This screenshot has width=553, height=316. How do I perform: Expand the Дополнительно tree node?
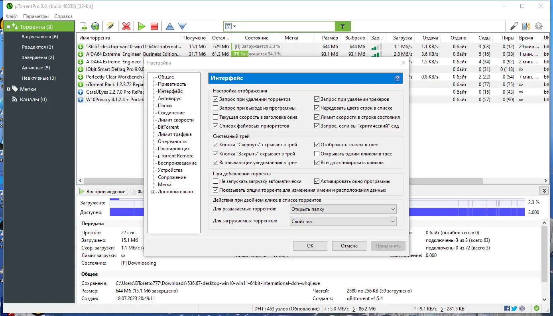coord(153,192)
